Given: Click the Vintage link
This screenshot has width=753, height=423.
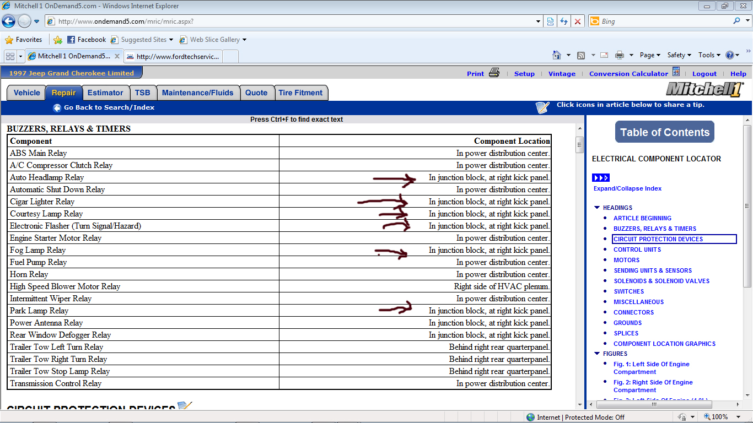Looking at the screenshot, I should pos(562,74).
